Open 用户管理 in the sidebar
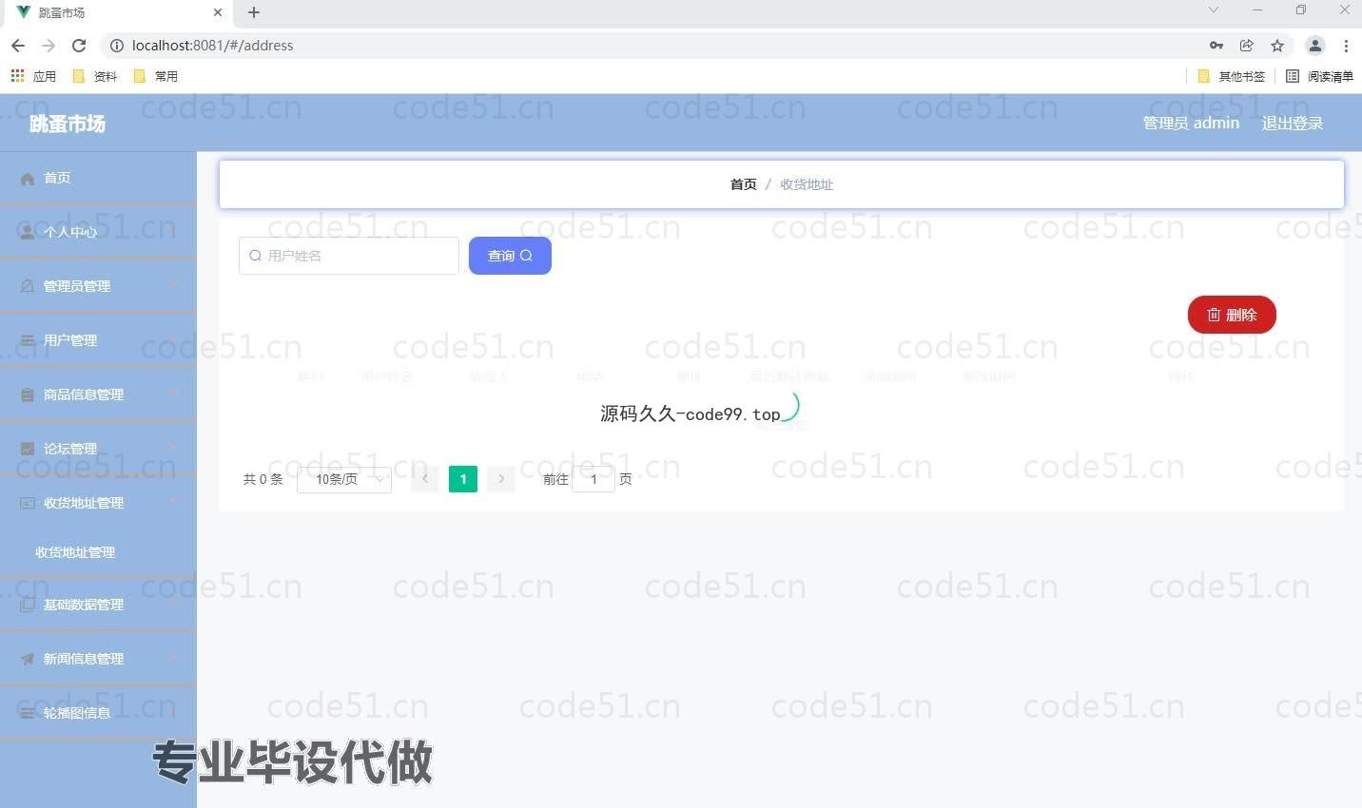The height and width of the screenshot is (808, 1362). [x=98, y=340]
